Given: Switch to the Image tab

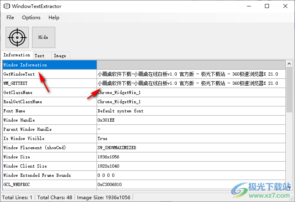Looking at the screenshot, I should point(61,56).
